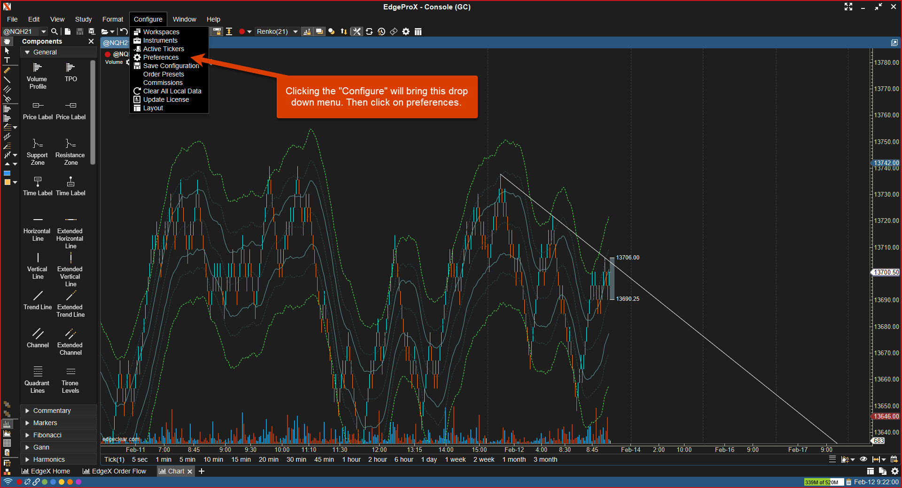Expand the Harmonics section

58,459
